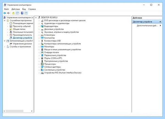The width and height of the screenshot is (165, 119).
Task: Select Программные устройства row
Action: (x=56, y=61)
